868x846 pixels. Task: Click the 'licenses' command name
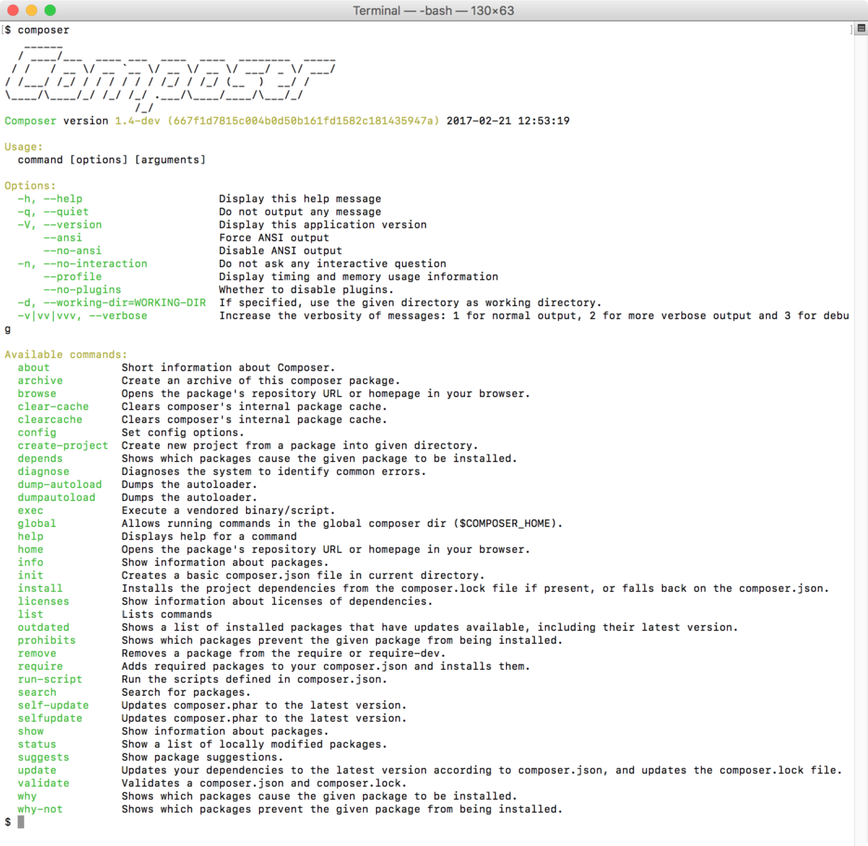point(44,601)
